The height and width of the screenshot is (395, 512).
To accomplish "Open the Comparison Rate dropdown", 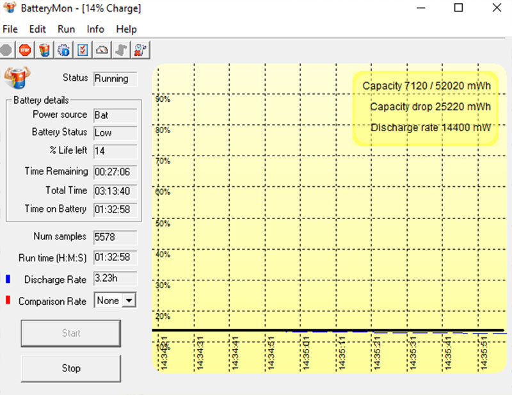I will coord(115,300).
